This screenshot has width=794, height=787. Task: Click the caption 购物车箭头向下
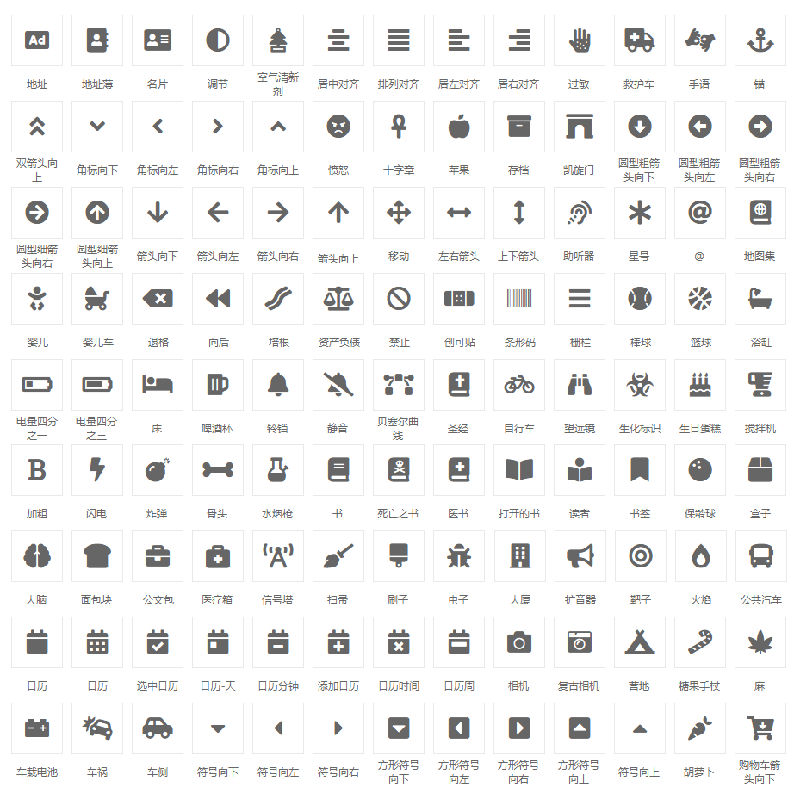click(760, 772)
